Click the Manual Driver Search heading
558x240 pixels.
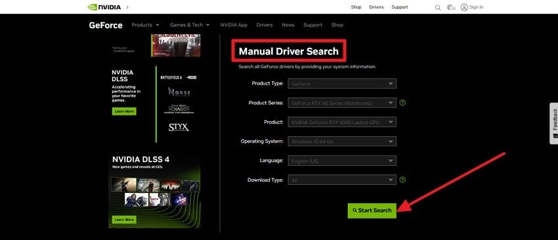click(289, 51)
